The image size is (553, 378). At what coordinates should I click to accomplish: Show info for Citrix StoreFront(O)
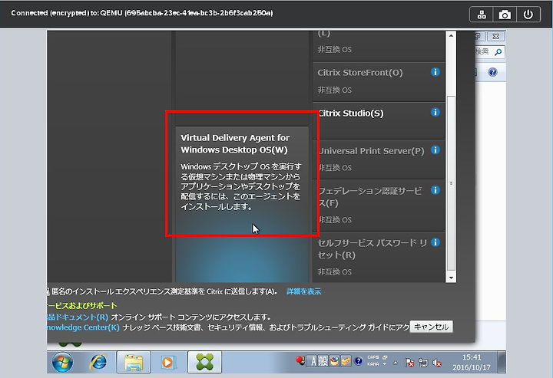435,72
